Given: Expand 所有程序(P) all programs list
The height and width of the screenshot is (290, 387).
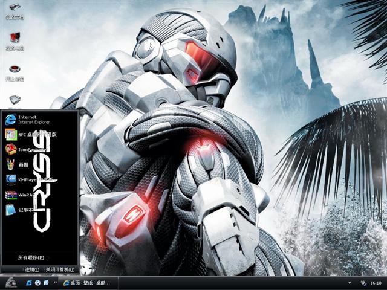Looking at the screenshot, I should [31, 257].
